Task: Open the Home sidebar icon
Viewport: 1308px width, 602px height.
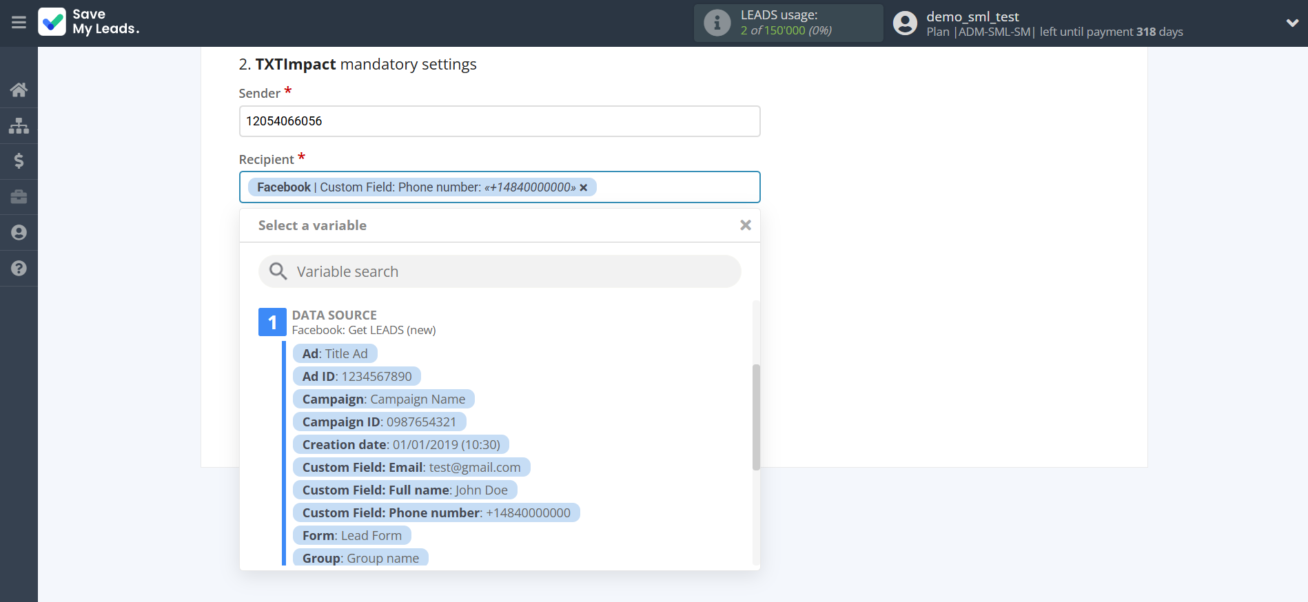Action: (x=19, y=90)
